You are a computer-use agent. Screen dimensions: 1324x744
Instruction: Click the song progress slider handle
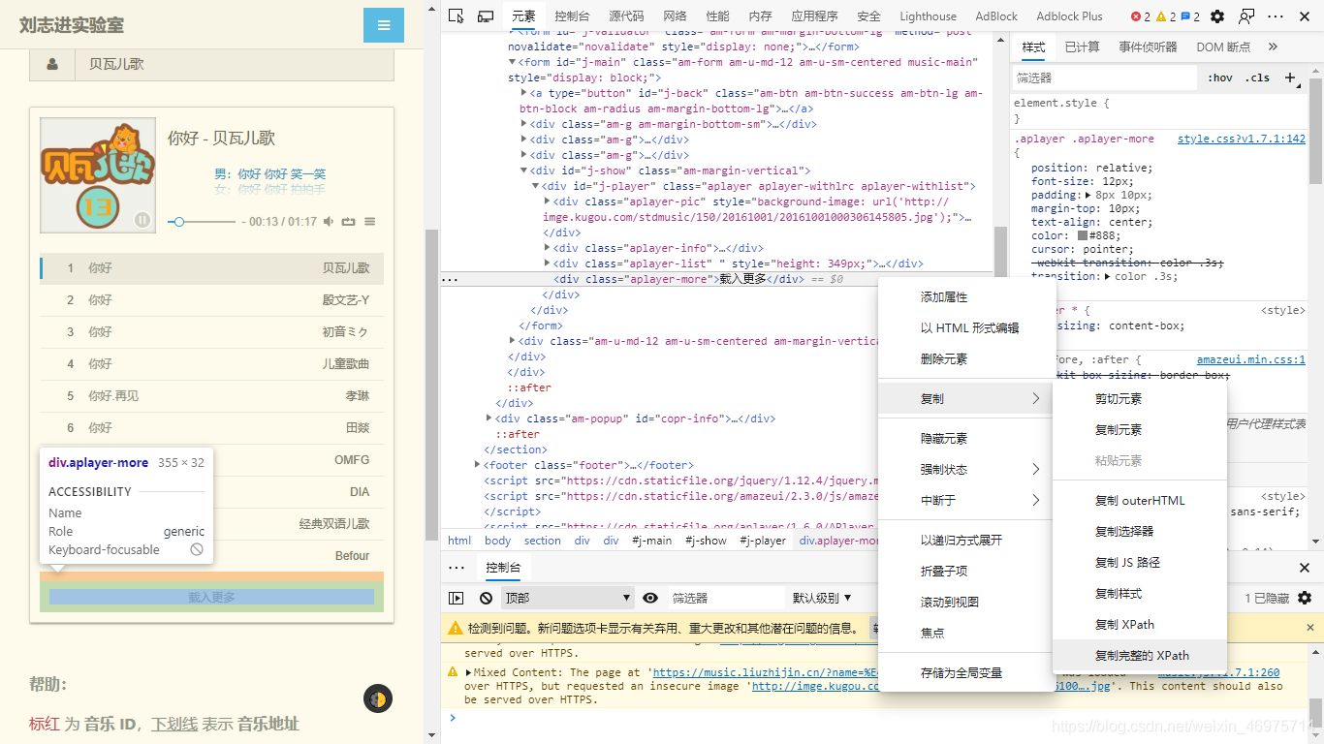coord(178,222)
